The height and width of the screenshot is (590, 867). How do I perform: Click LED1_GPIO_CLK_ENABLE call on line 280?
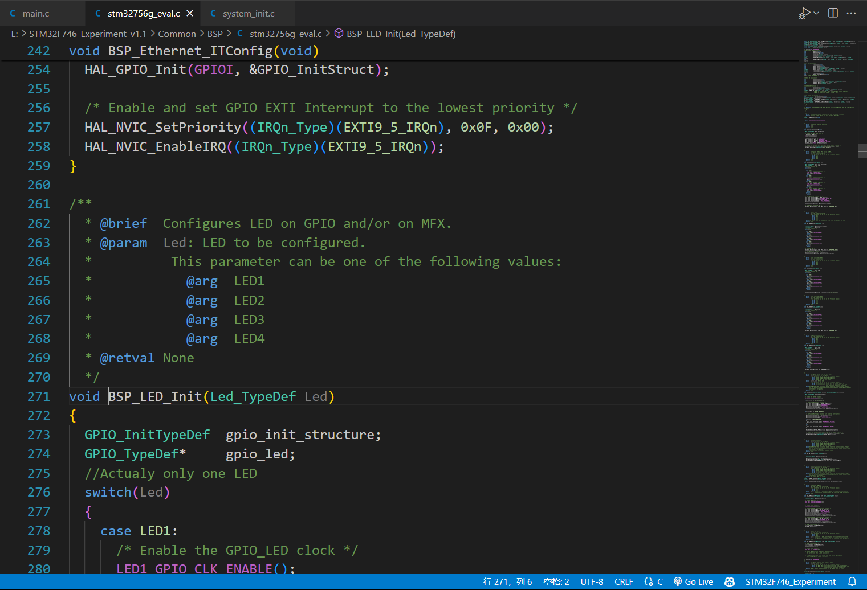pyautogui.click(x=194, y=569)
